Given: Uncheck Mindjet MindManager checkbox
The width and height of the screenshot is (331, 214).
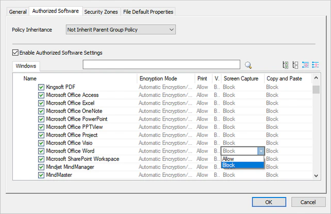Looking at the screenshot, I should pyautogui.click(x=41, y=168).
